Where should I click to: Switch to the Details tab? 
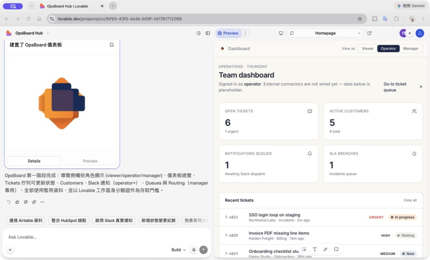34,161
